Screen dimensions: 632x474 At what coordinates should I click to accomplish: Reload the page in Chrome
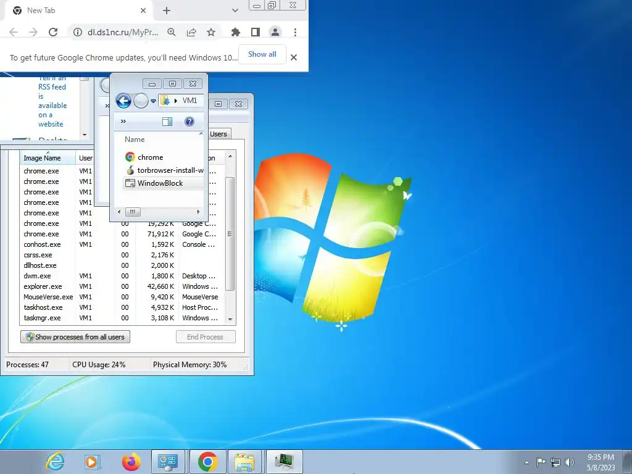point(53,32)
